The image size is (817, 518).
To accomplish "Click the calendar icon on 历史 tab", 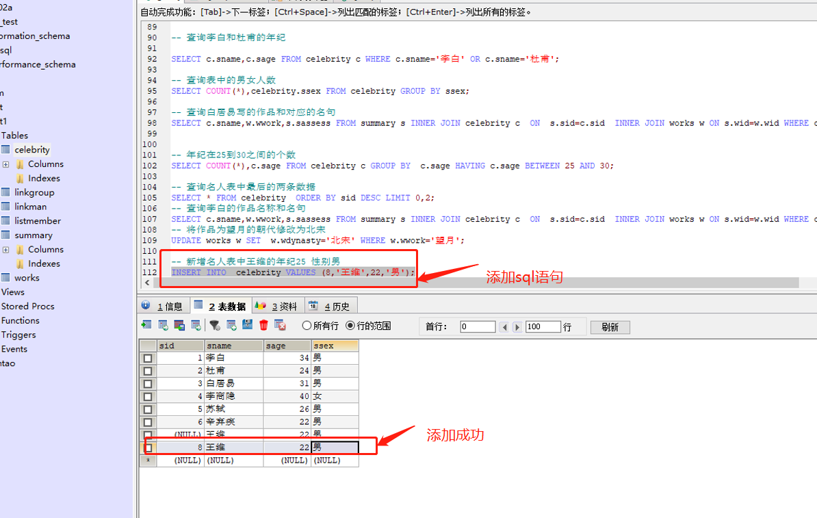I will (x=313, y=305).
